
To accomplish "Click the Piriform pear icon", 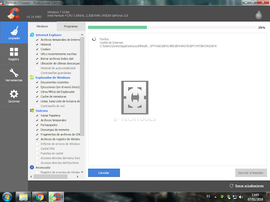I will point(259,14).
